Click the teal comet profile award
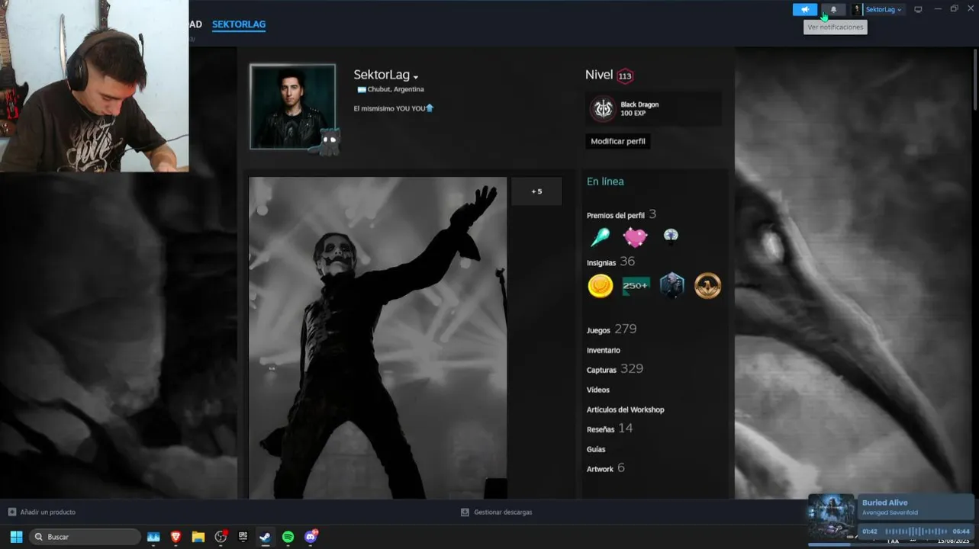This screenshot has width=979, height=549. [601, 237]
